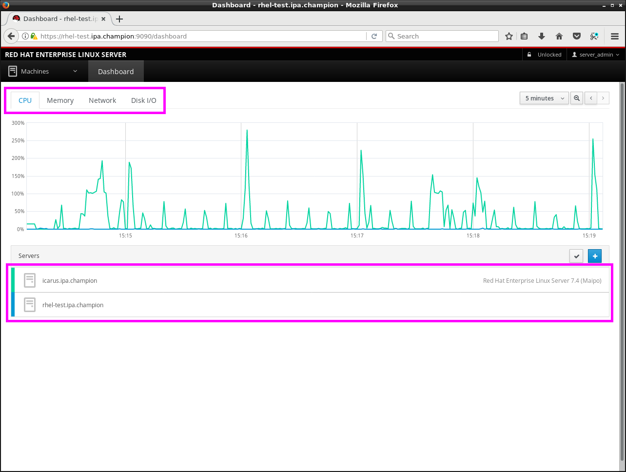Image resolution: width=626 pixels, height=472 pixels.
Task: Click the 15:18 time label on graph
Action: click(x=473, y=236)
